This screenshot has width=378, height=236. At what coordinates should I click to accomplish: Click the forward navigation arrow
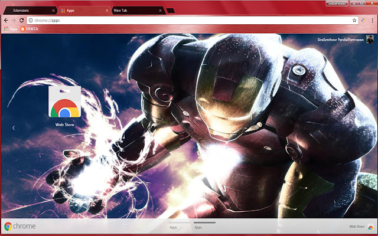pos(14,21)
